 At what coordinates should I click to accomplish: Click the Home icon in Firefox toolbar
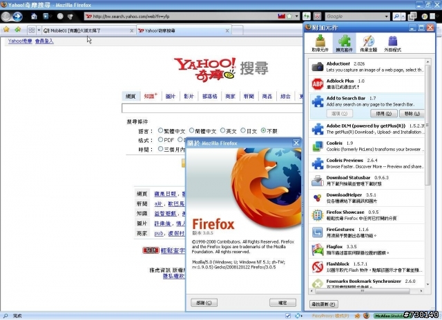click(x=34, y=17)
